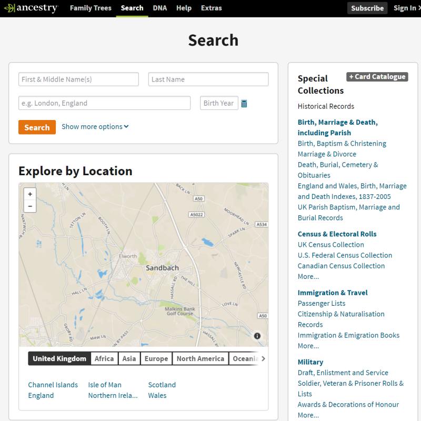Open Immigration & Emigration Books link

click(x=348, y=335)
